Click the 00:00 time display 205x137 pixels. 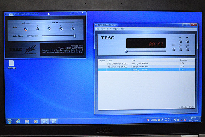coord(156,44)
